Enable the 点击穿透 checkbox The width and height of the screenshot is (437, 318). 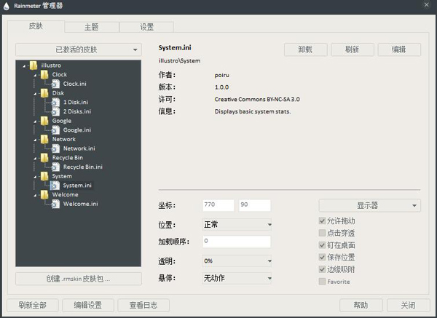pos(322,233)
